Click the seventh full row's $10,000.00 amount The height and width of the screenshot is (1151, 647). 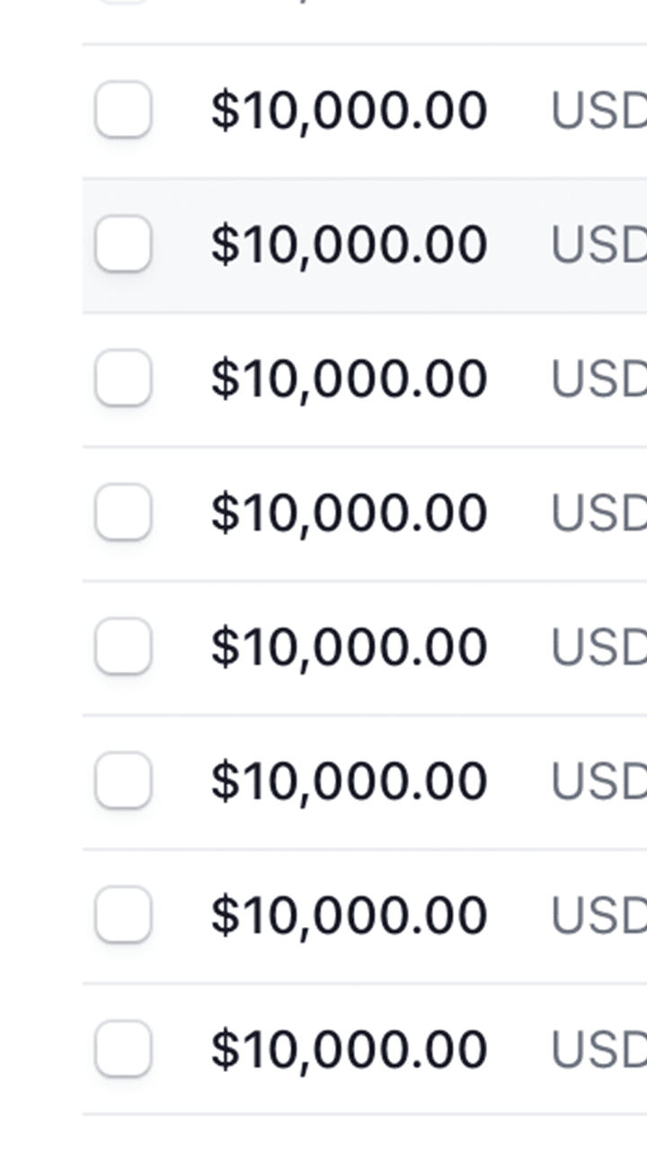click(x=349, y=915)
